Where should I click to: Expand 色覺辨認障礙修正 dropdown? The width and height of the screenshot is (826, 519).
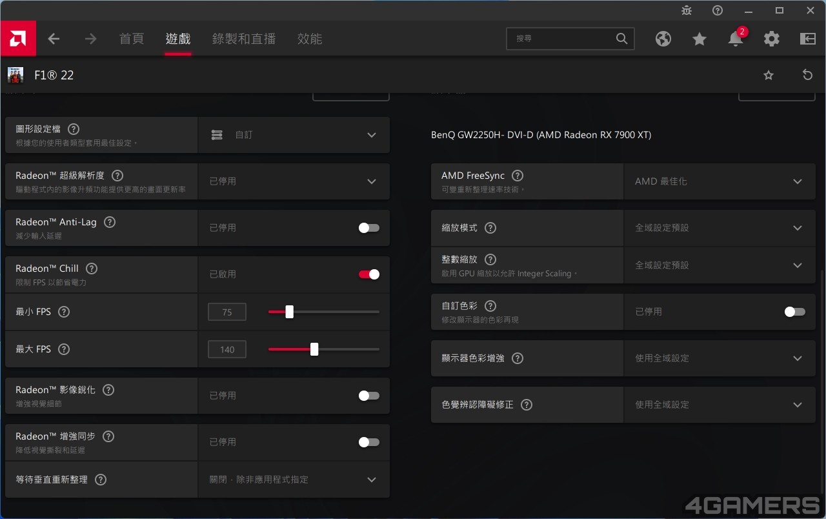[x=720, y=405]
